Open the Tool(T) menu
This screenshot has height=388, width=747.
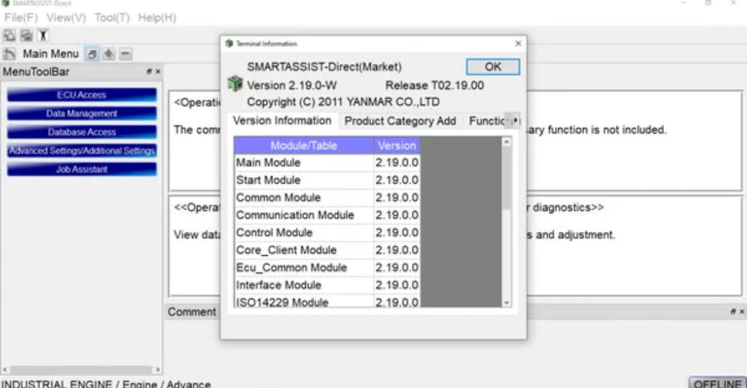click(x=113, y=18)
